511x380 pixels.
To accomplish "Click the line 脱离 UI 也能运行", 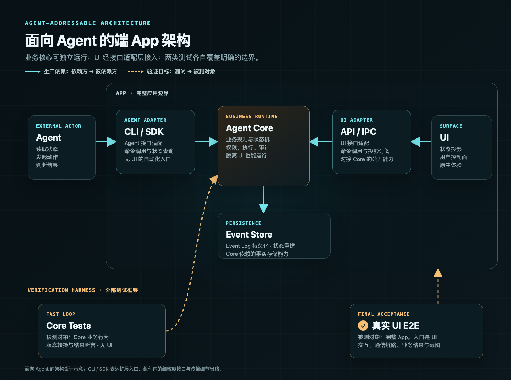I will pos(246,156).
